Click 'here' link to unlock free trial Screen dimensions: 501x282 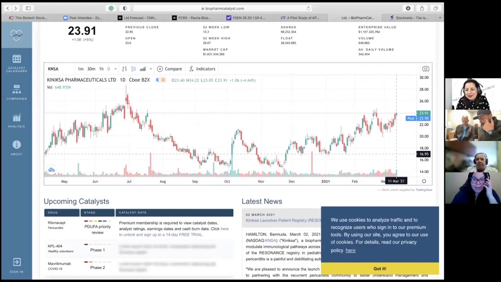224,229
